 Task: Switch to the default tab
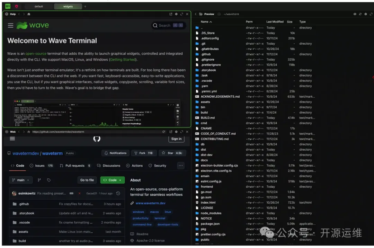(39, 6)
